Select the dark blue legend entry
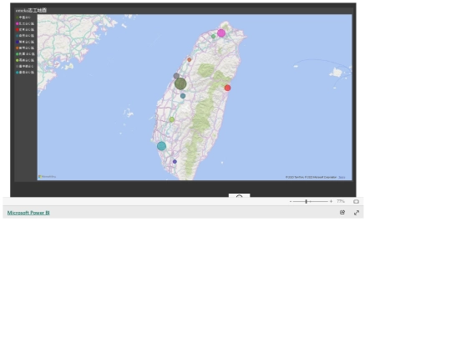 coord(25,42)
